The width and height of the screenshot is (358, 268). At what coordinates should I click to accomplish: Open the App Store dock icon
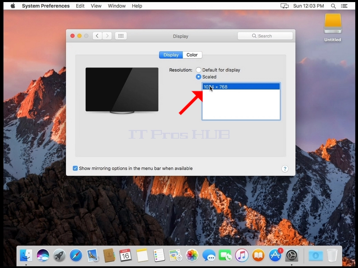275,255
